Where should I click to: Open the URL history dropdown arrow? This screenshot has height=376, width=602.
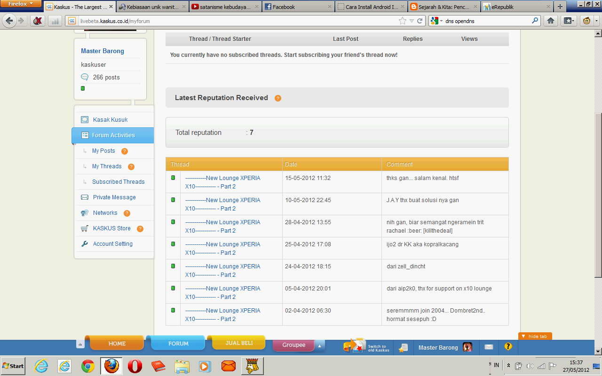coord(412,21)
